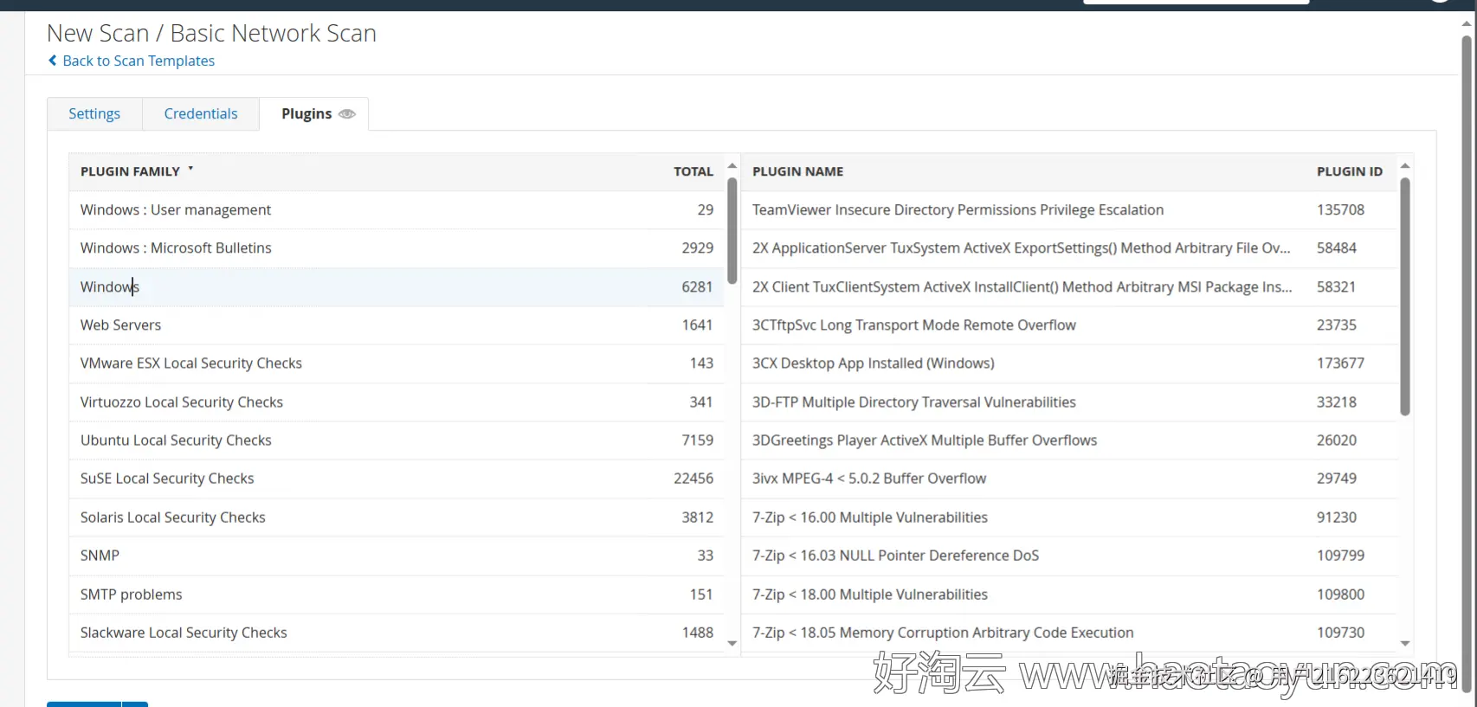Open 3D-FTP Multiple Directory Traversal plugin
Screen dimensions: 1477x707
(x=913, y=402)
